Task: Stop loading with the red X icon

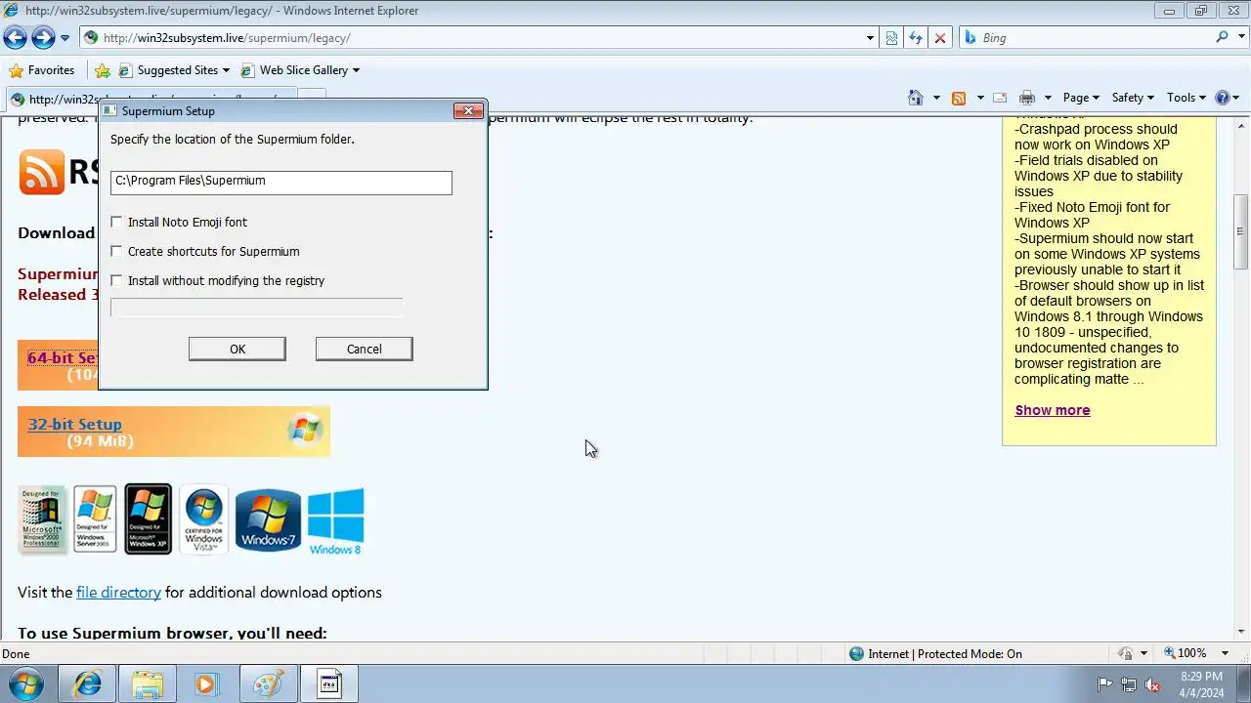Action: coord(940,38)
